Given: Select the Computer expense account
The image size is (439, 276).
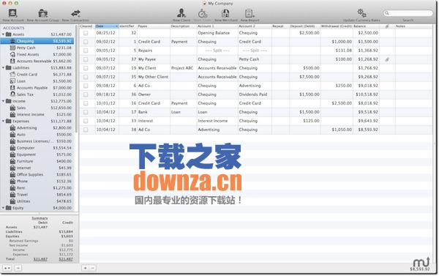Looking at the screenshot, I should click(x=37, y=148).
